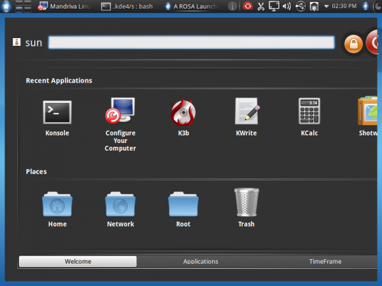The height and width of the screenshot is (286, 382).
Task: Open the volume speaker control
Action: [286, 6]
